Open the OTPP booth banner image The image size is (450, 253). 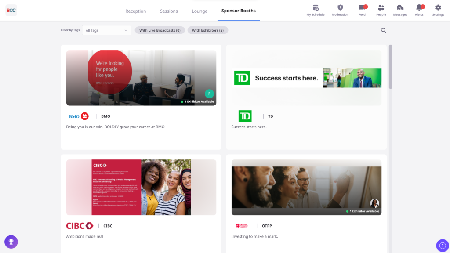click(x=306, y=187)
